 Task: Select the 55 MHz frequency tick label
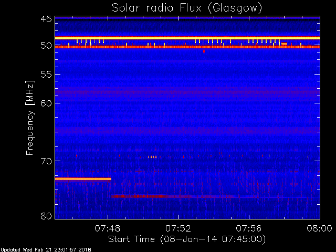pyautogui.click(x=46, y=75)
